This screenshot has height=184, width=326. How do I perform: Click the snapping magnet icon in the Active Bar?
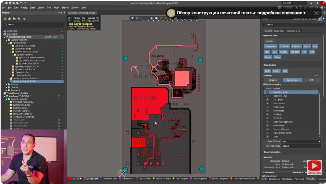(137, 18)
